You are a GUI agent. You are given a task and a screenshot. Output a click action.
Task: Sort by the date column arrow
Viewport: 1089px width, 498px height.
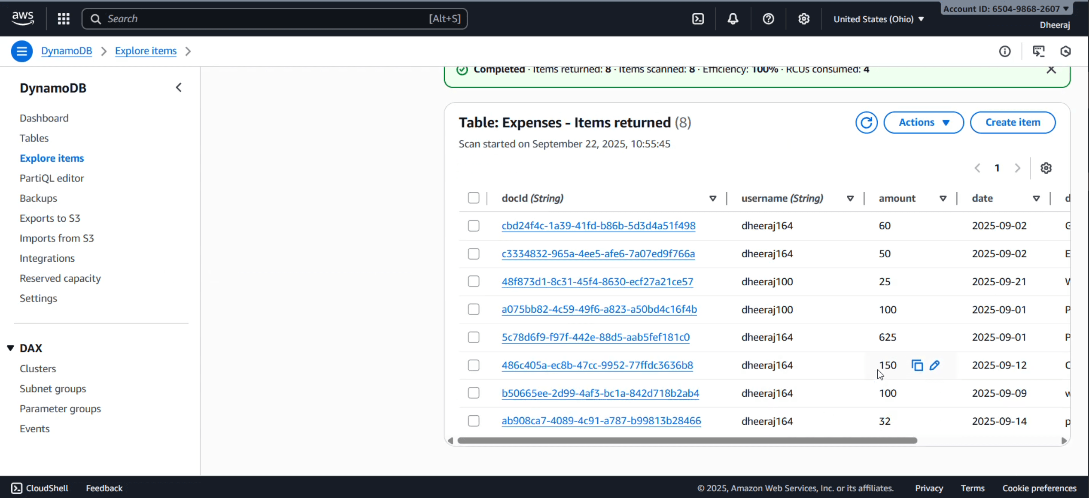(1036, 199)
